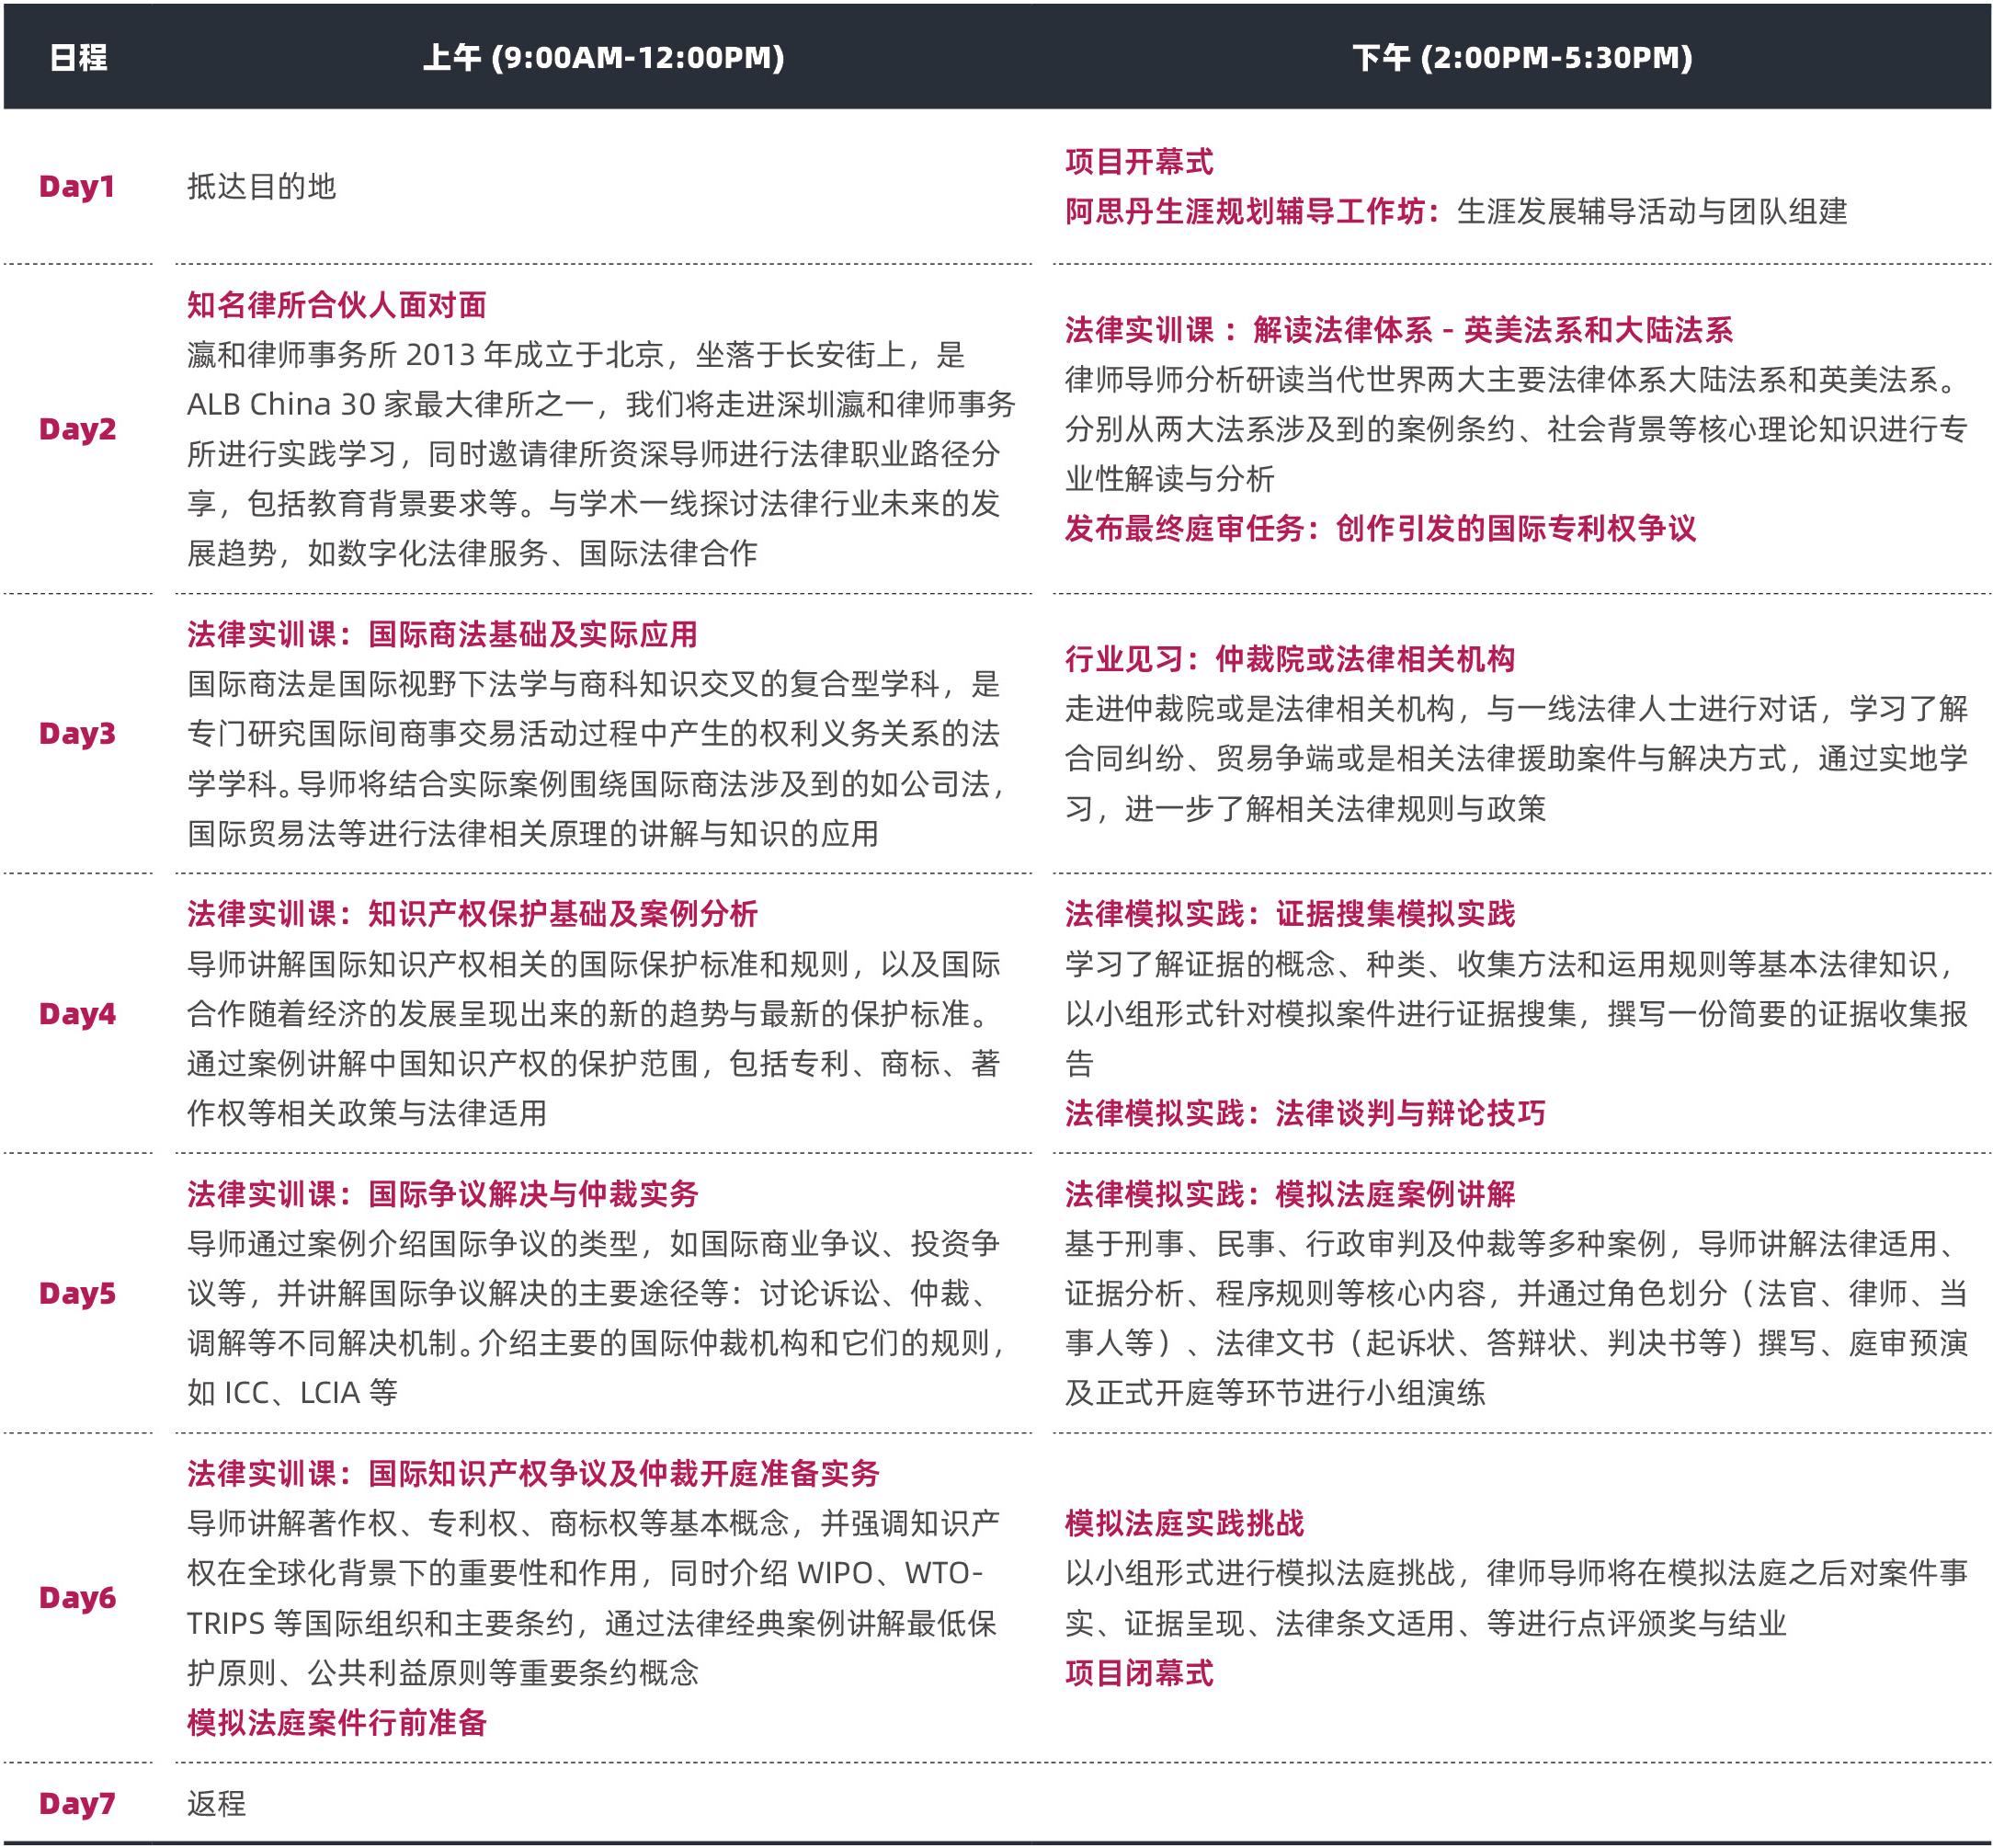Click the Day3 row label
Image resolution: width=1993 pixels, height=1848 pixels.
pos(77,734)
